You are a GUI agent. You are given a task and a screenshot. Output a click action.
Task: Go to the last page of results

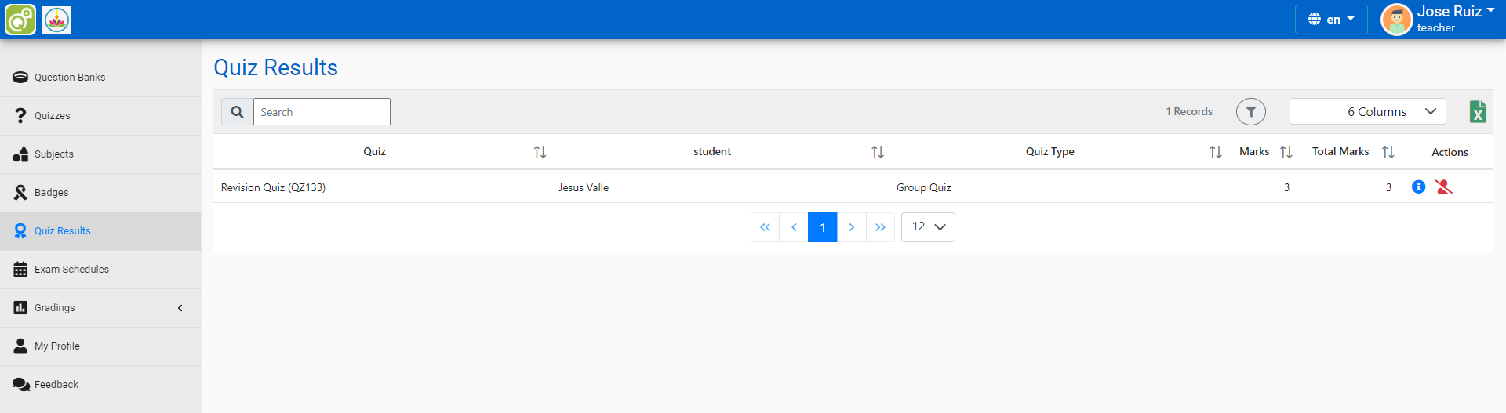point(880,227)
